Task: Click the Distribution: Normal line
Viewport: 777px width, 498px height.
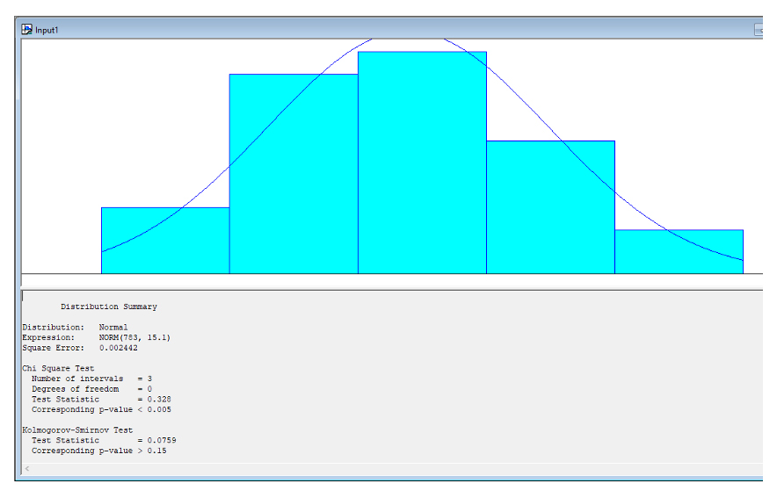Action: tap(75, 328)
